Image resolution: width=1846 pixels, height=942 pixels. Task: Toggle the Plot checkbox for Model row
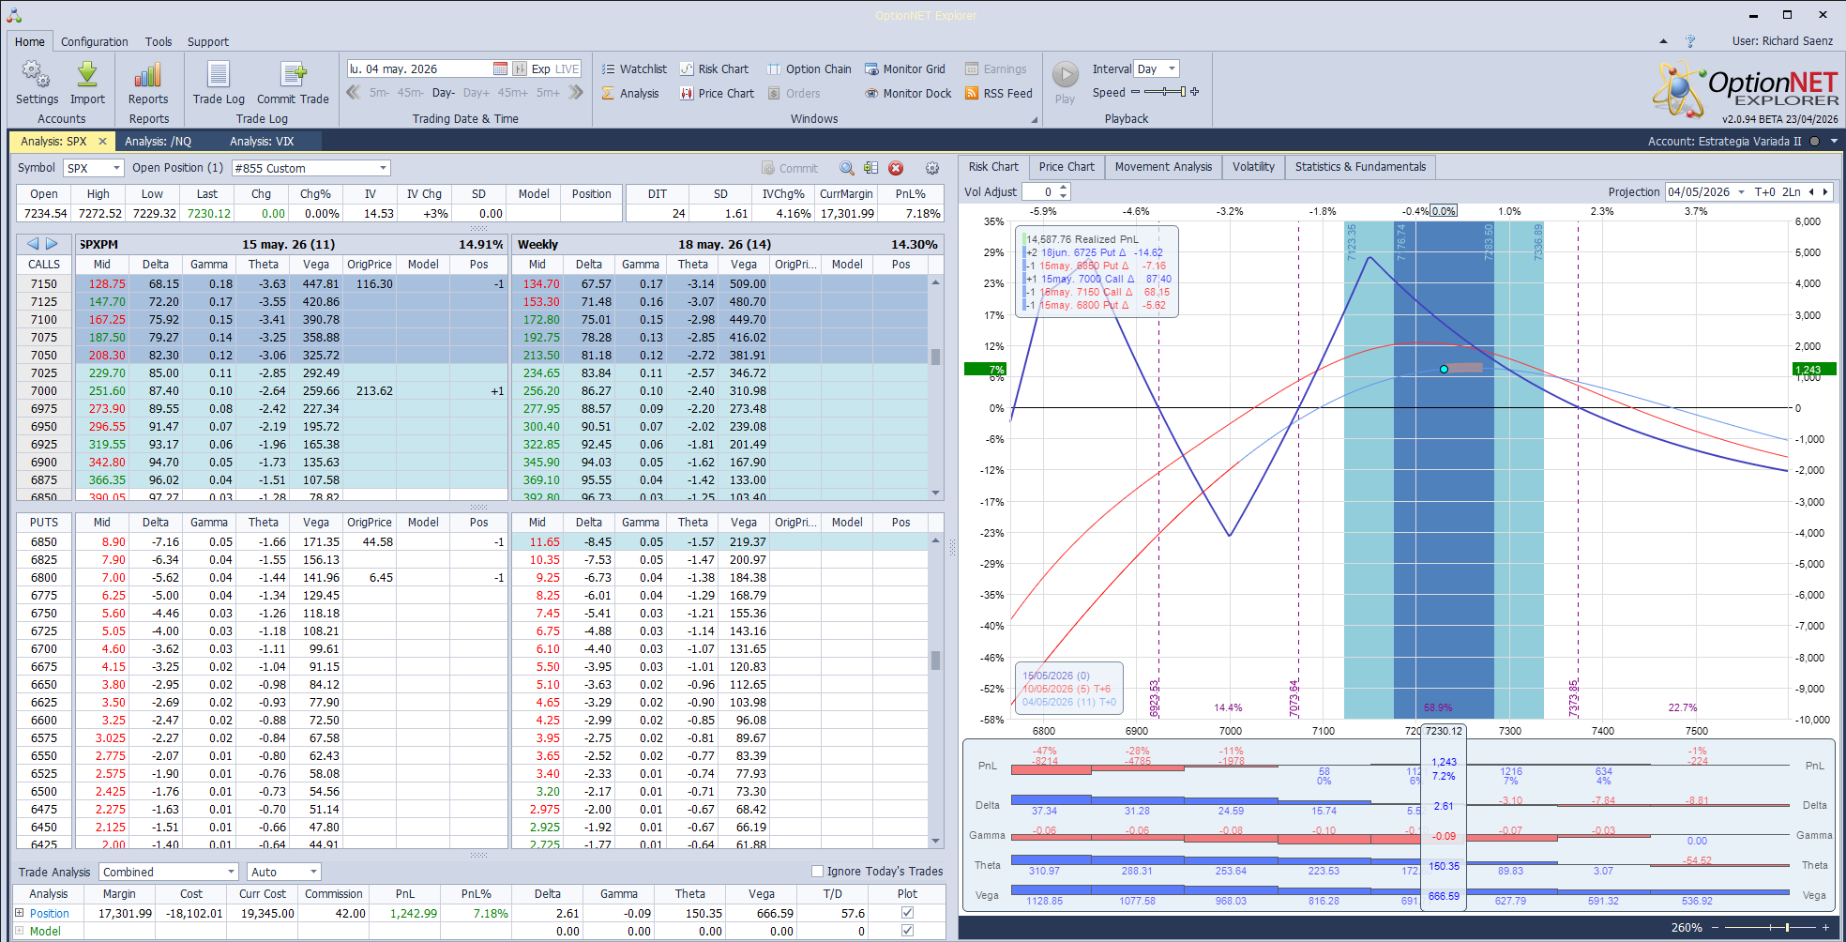(x=907, y=931)
